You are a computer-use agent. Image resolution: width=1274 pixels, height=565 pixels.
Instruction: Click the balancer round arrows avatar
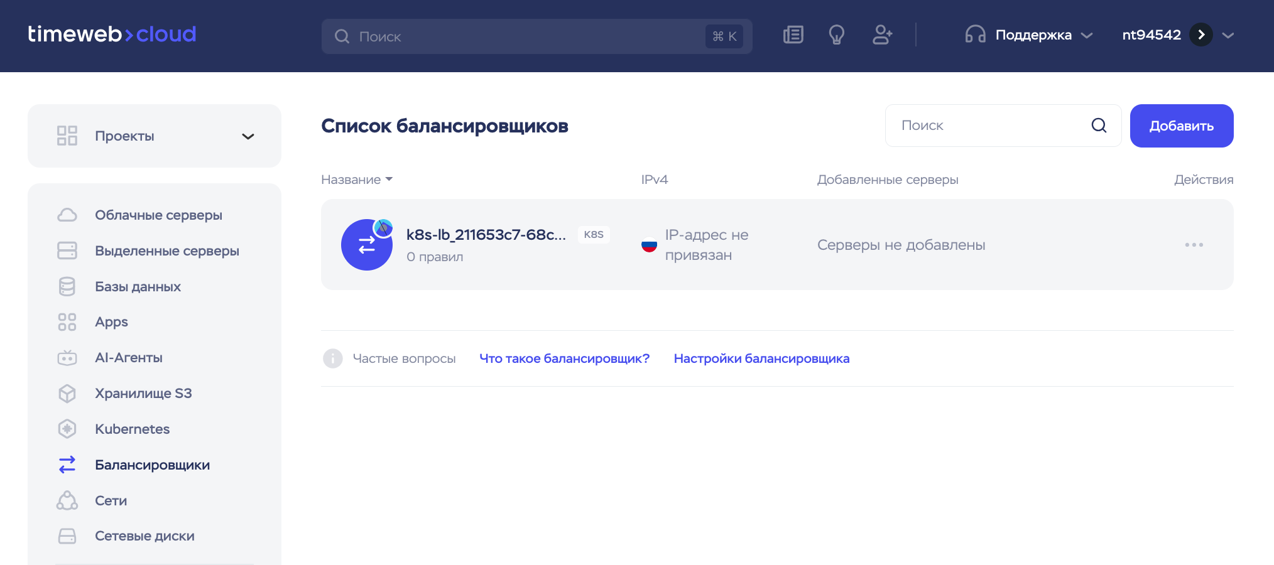coord(367,245)
